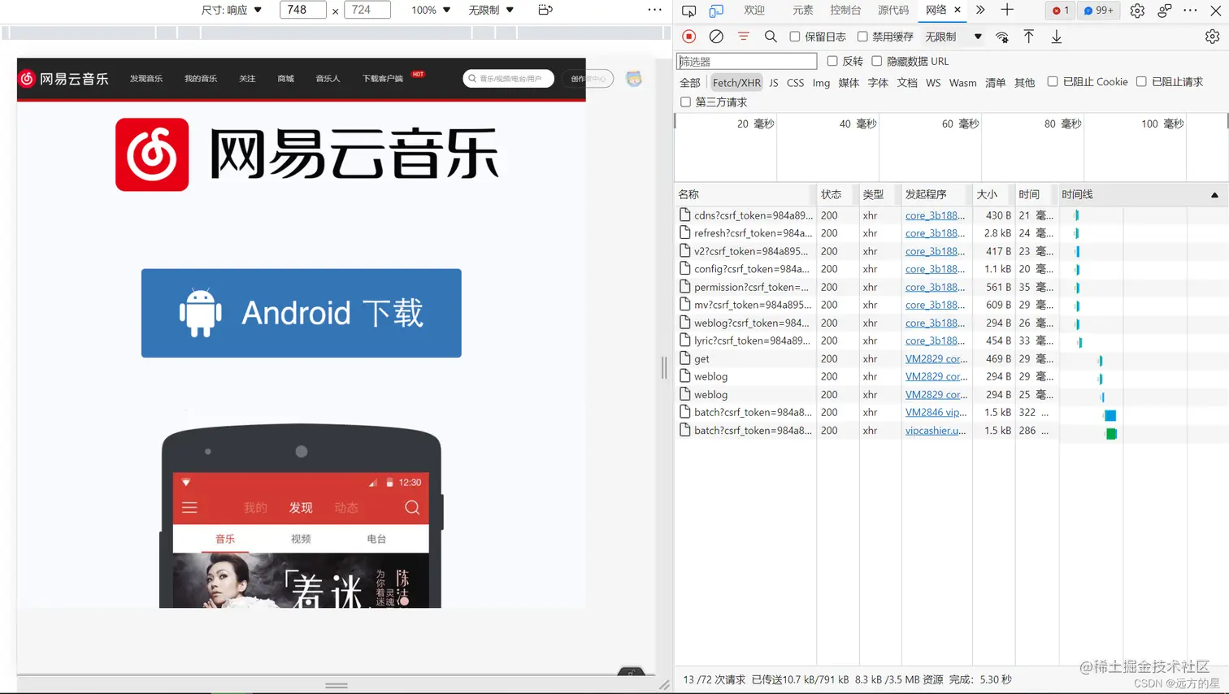Open 我的音乐 in the site navbar
Viewport: 1229px width, 694px height.
tap(201, 79)
